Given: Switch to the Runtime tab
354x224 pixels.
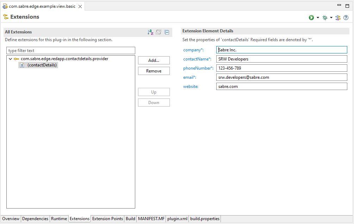Looking at the screenshot, I should click(59, 219).
